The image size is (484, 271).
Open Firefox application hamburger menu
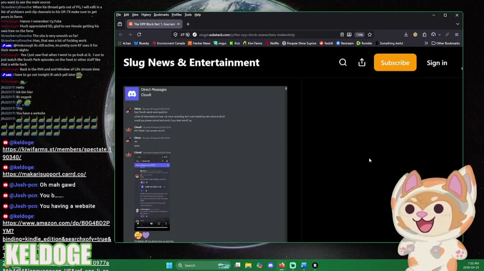pos(456,35)
